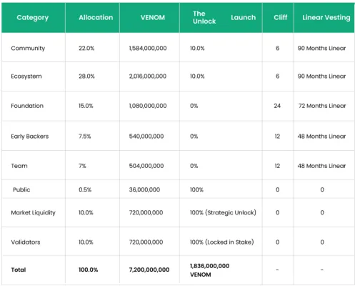Image resolution: width=355 pixels, height=286 pixels.
Task: Click Team row's '48 Months Linear'
Action: coord(321,166)
